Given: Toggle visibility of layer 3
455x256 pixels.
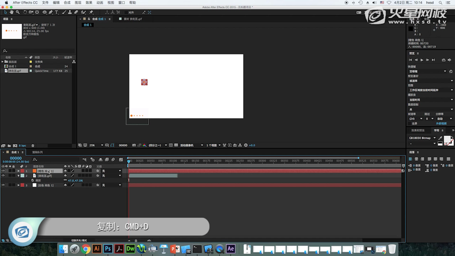Looking at the screenshot, I should 3,185.
